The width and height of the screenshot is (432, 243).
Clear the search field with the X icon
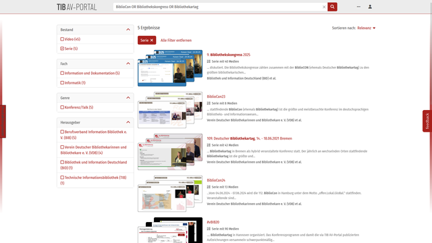tap(324, 7)
